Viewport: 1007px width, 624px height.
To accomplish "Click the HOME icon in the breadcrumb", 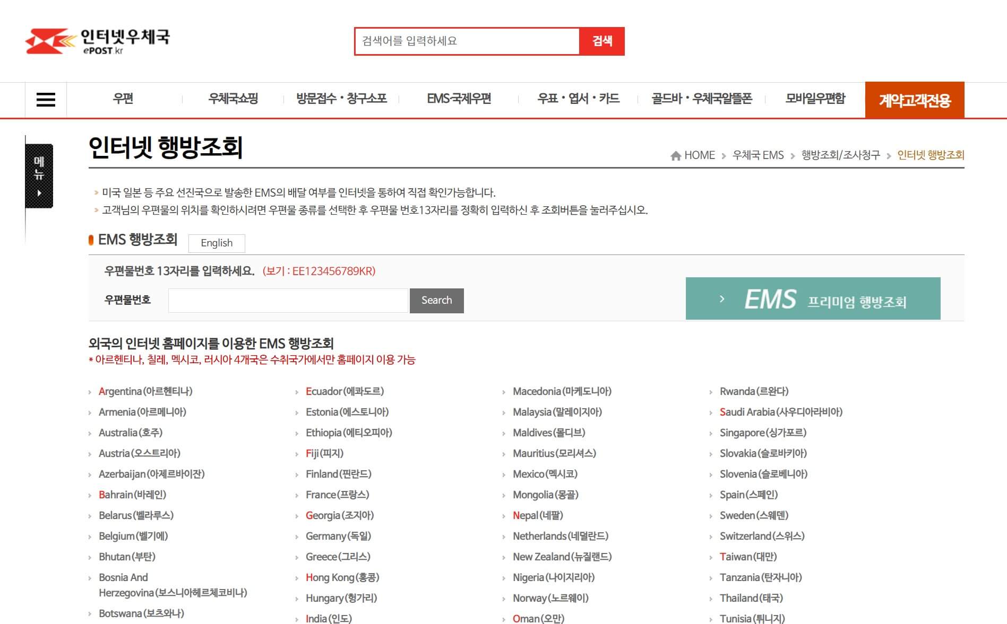I will tap(675, 155).
